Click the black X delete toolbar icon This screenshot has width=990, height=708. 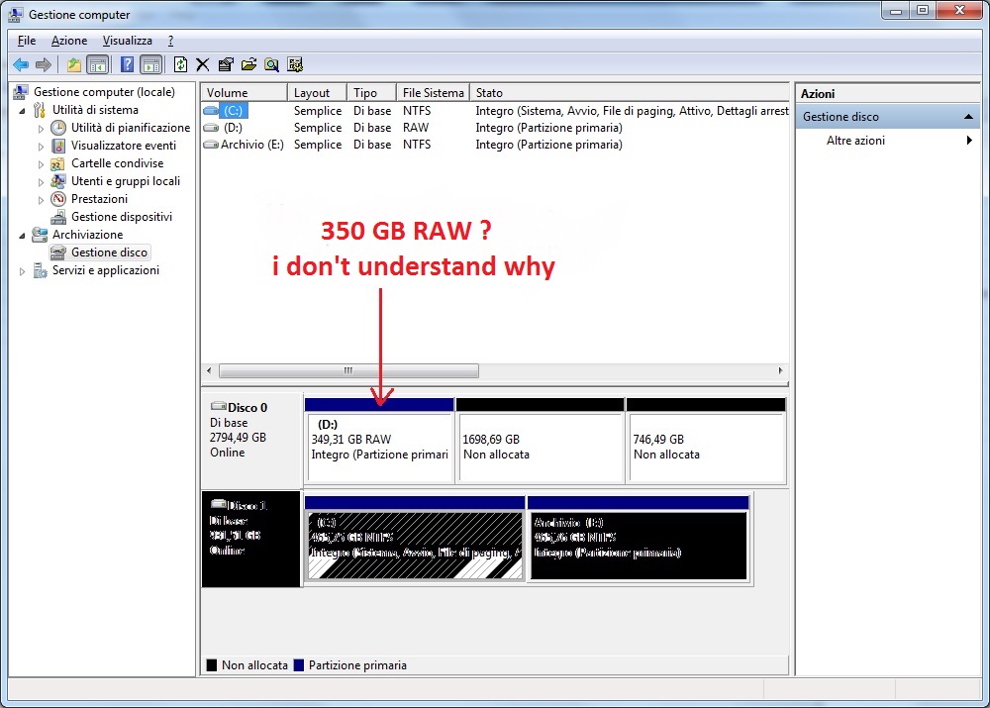[x=203, y=64]
